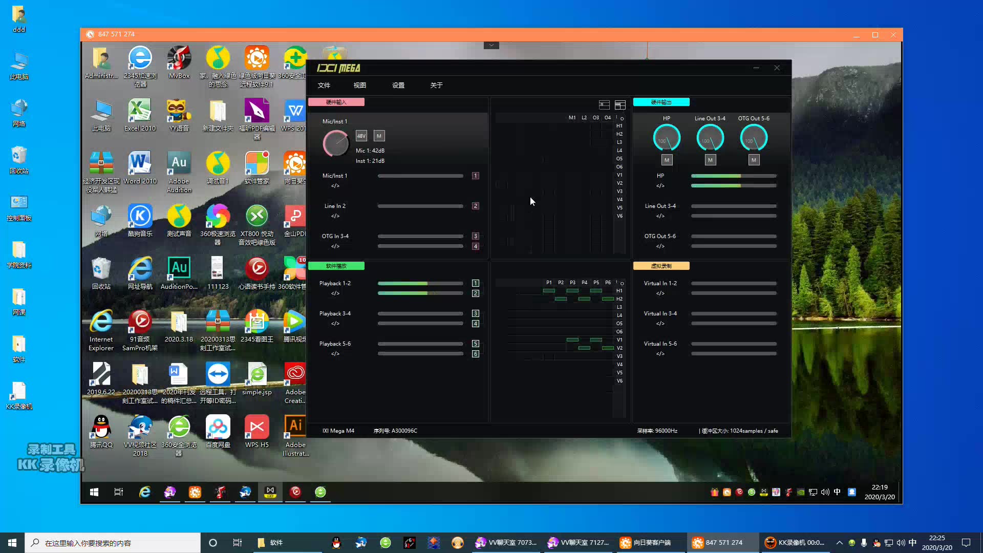Expand the remote window top dropdown chevron
983x553 pixels.
[x=491, y=45]
